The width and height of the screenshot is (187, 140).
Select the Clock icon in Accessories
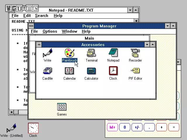click(x=113, y=71)
